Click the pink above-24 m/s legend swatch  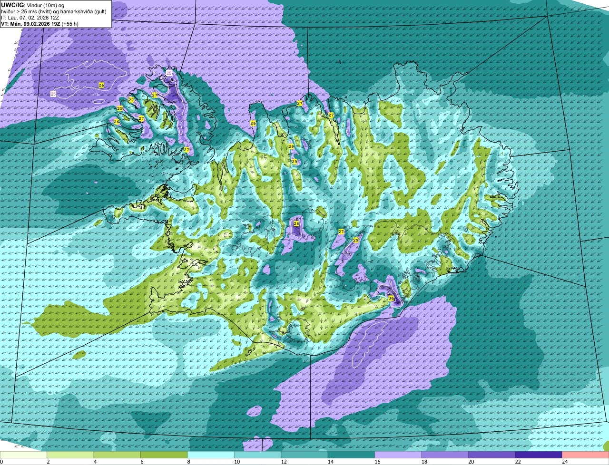tap(586, 455)
